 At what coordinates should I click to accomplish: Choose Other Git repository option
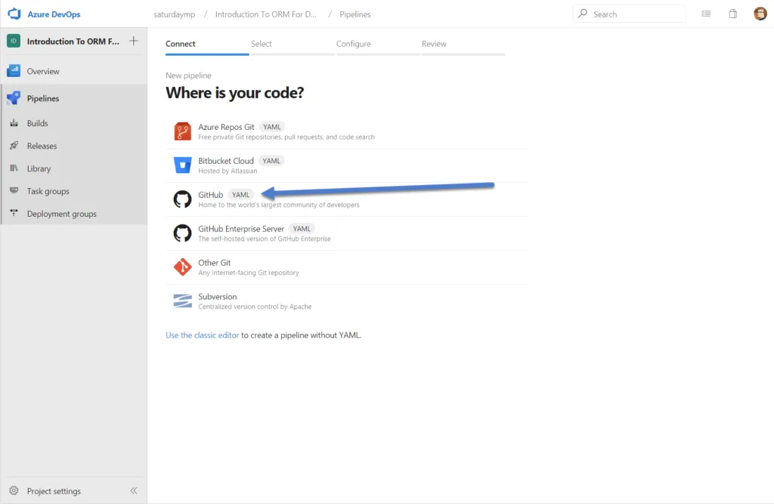click(214, 263)
